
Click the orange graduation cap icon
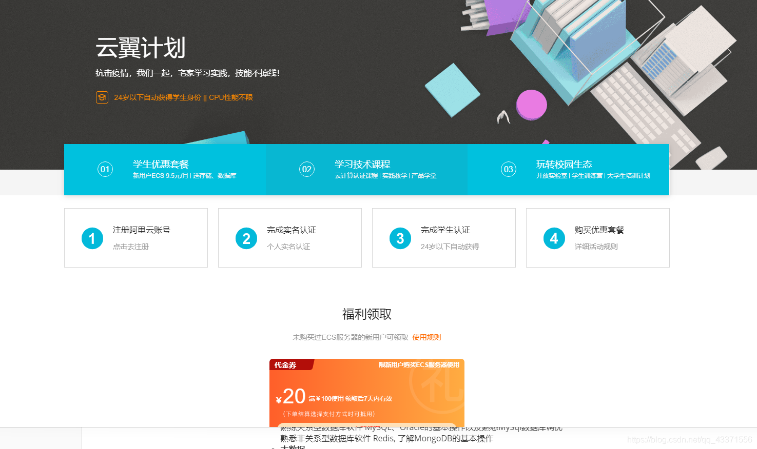102,97
